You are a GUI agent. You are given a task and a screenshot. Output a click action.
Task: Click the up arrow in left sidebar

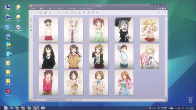tap(31, 27)
